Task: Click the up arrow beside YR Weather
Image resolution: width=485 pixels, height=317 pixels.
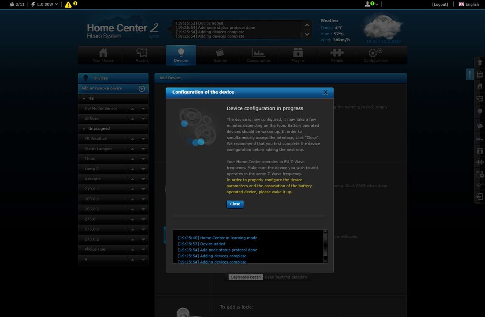Action: click(132, 139)
